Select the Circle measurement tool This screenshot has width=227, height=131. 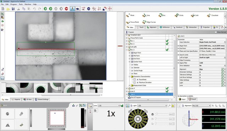[x=179, y=15]
